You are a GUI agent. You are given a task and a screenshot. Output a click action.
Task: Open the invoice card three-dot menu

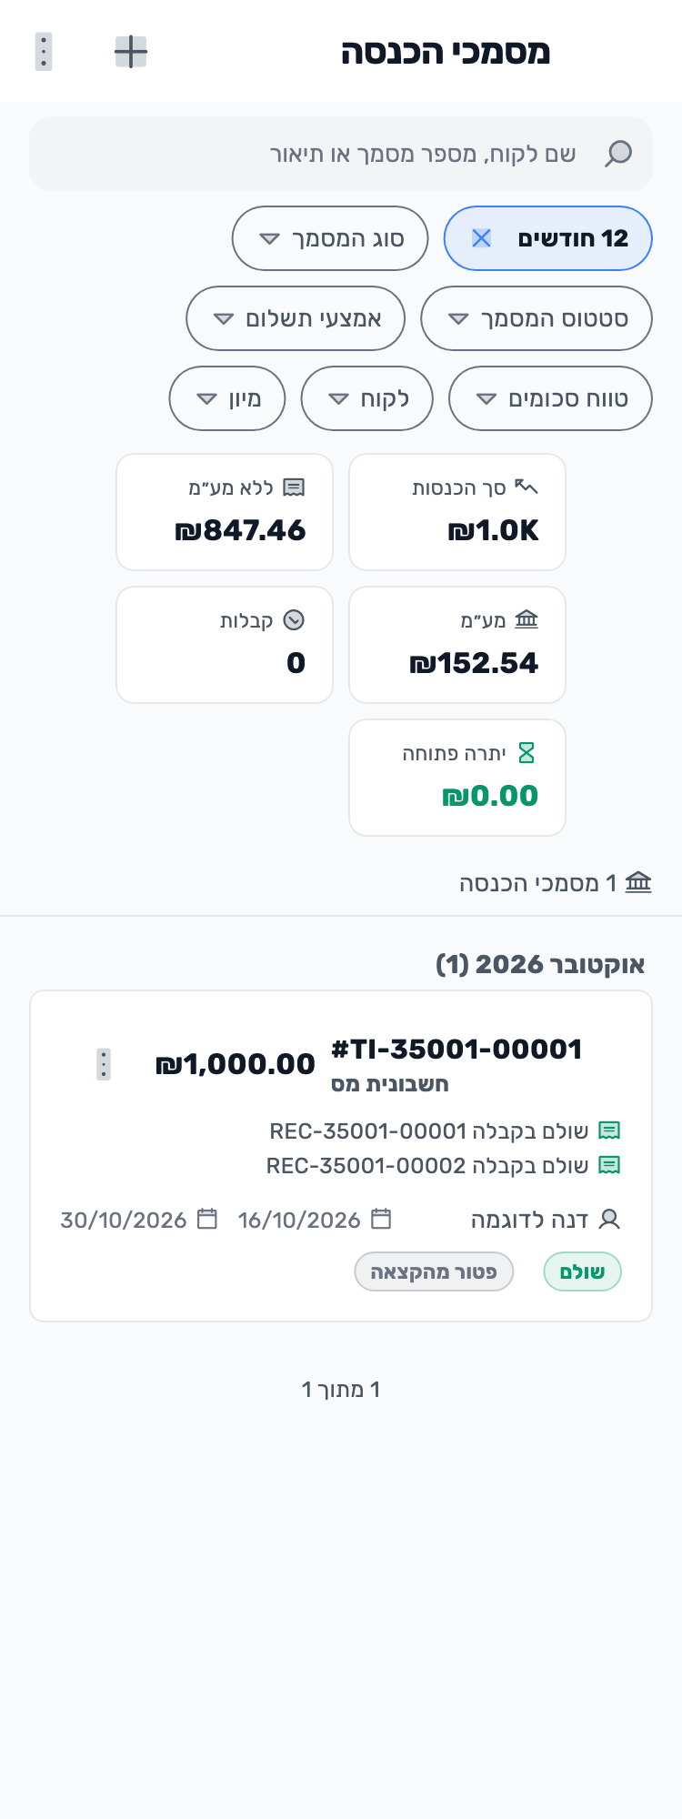pyautogui.click(x=104, y=1064)
